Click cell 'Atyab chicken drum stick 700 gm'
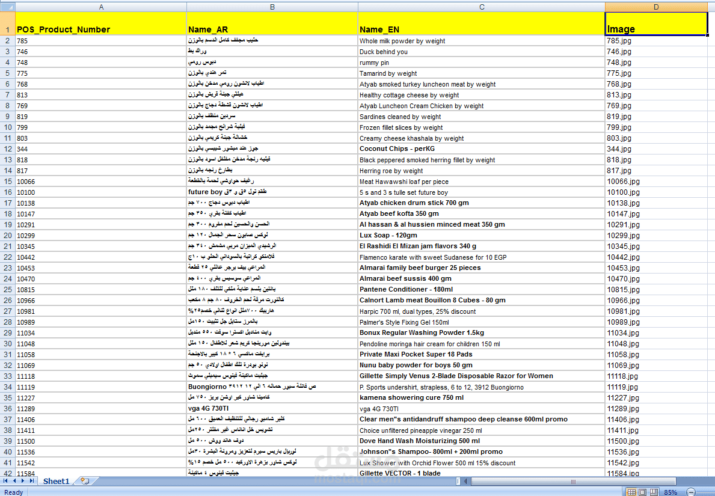The width and height of the screenshot is (715, 496). (482, 203)
